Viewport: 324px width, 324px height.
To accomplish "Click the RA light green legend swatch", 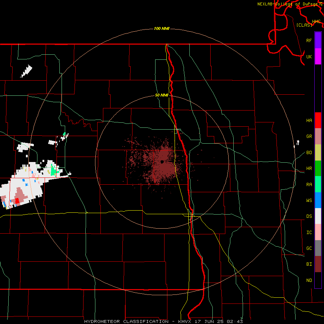I will click(318, 184).
